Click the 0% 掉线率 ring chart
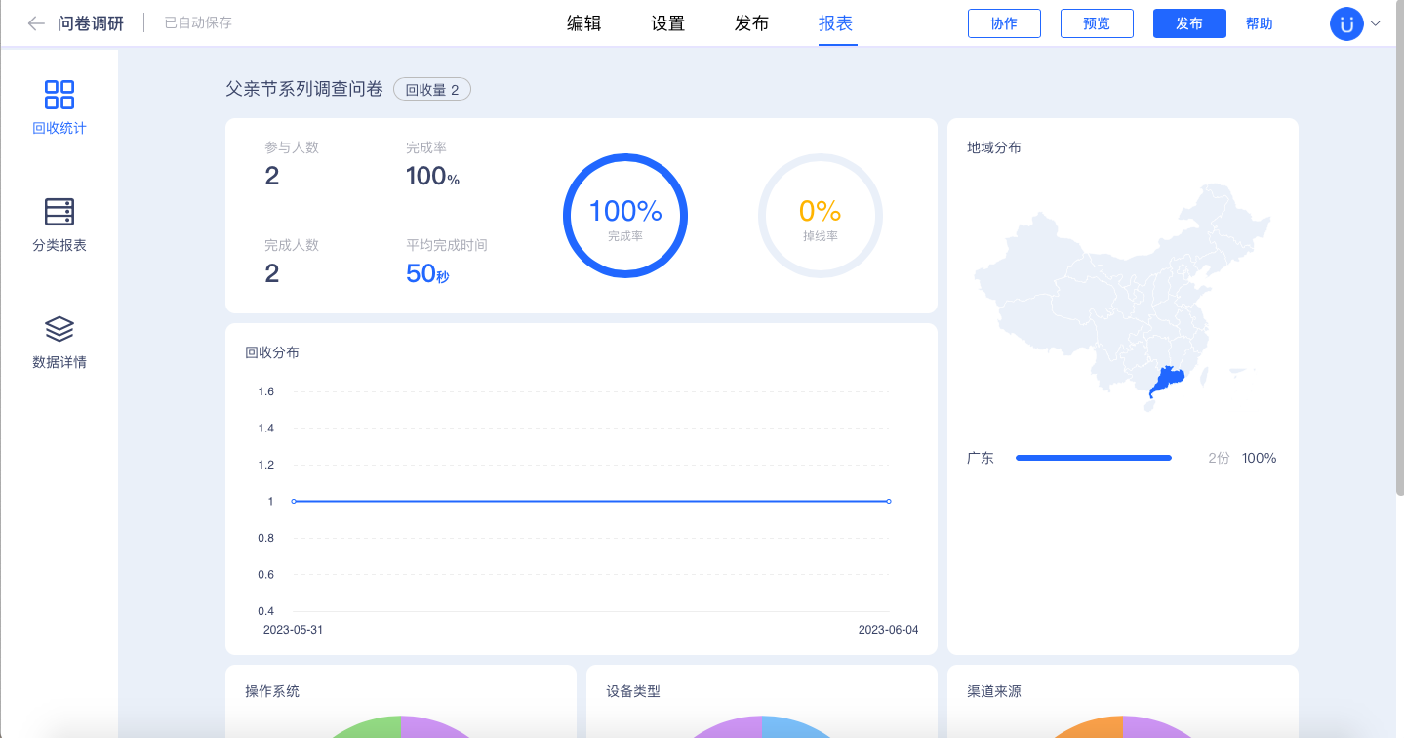The width and height of the screenshot is (1404, 738). click(821, 216)
